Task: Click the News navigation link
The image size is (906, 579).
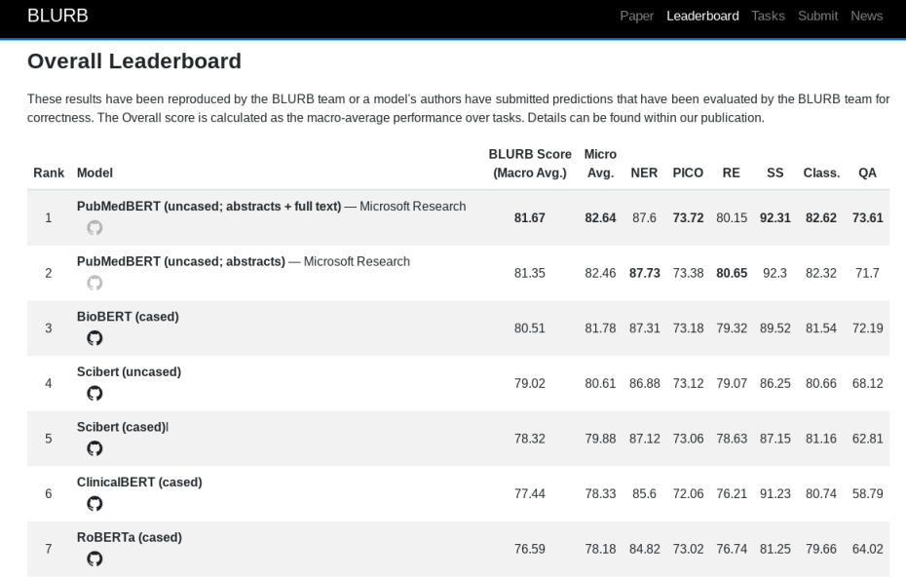Action: tap(866, 16)
